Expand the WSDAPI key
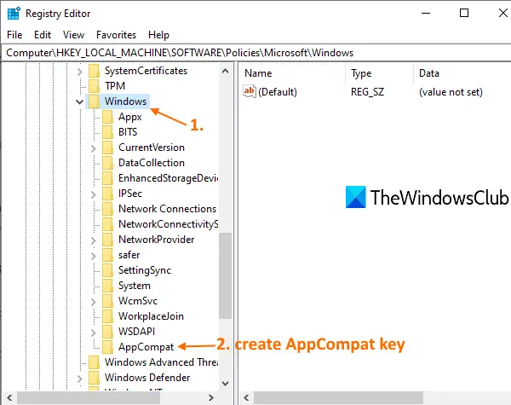The height and width of the screenshot is (405, 511). coord(94,333)
